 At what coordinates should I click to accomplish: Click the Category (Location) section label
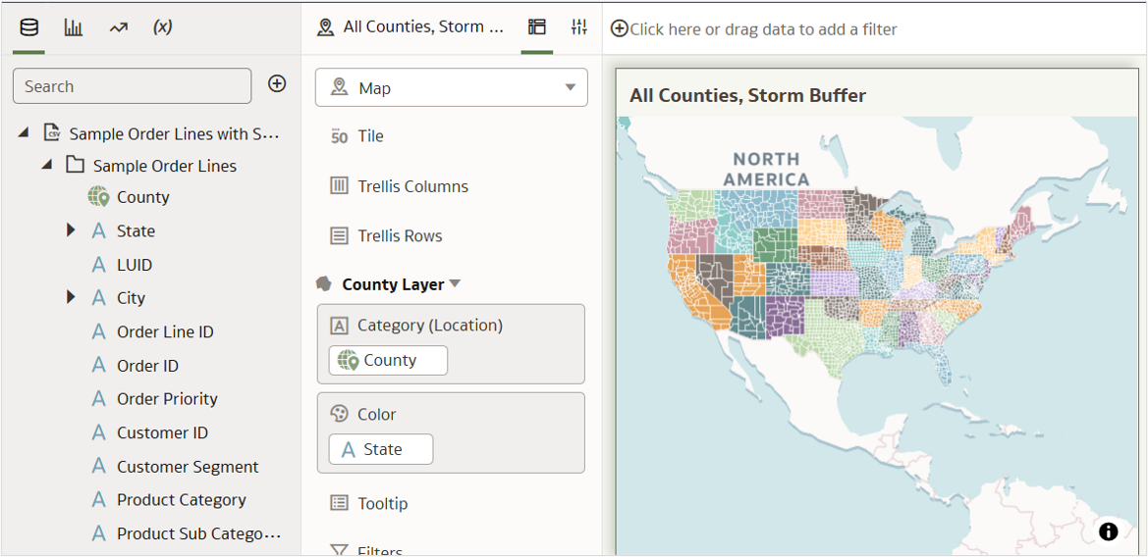pos(430,326)
